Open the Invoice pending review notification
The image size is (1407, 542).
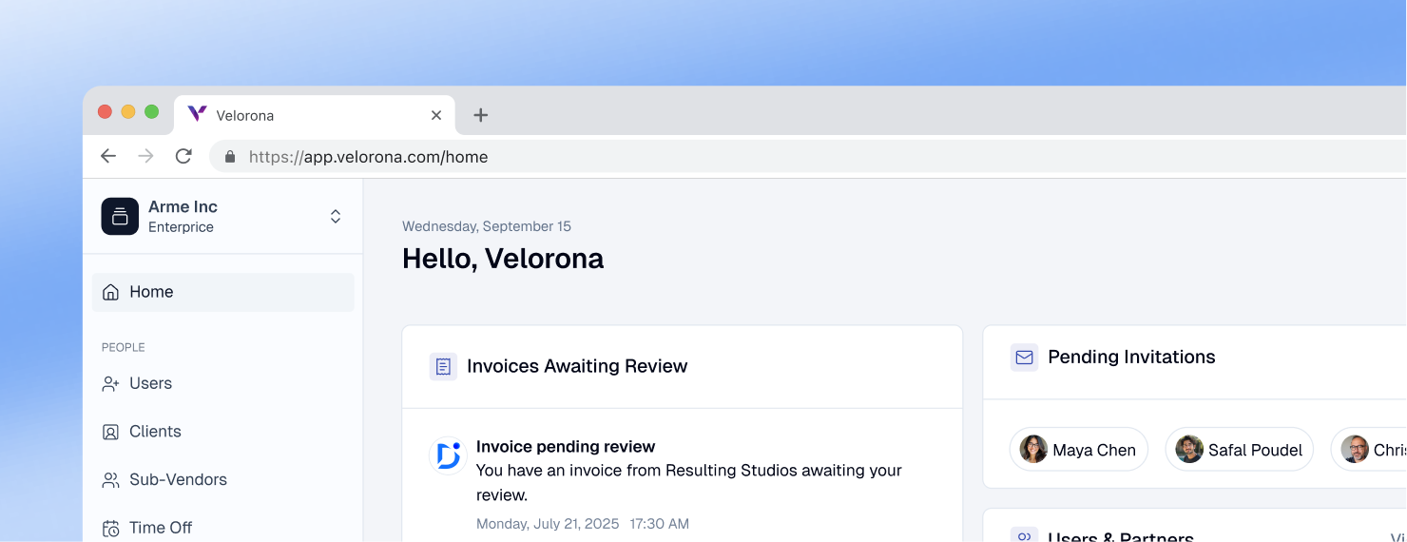[x=566, y=447]
